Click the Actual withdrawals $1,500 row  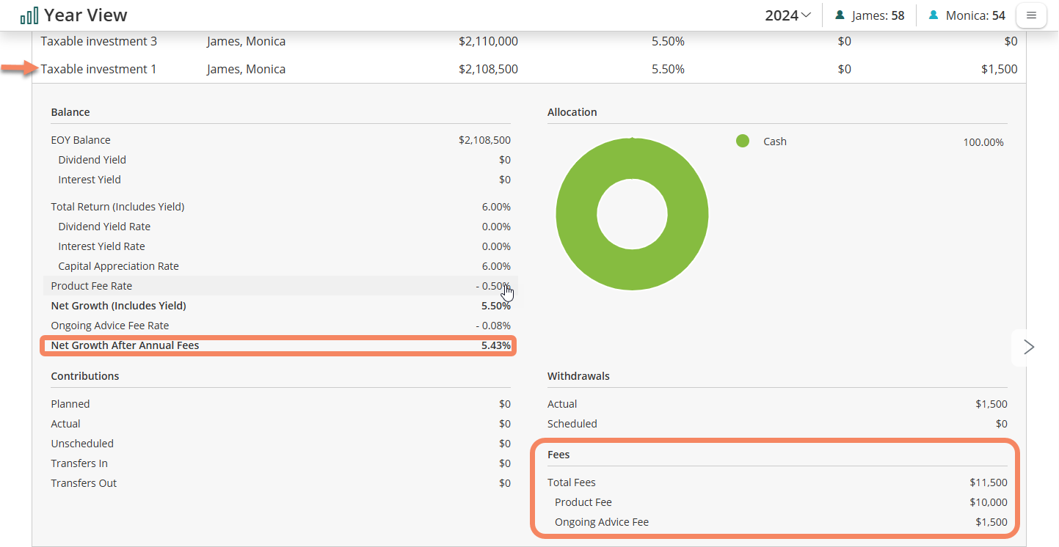[777, 404]
